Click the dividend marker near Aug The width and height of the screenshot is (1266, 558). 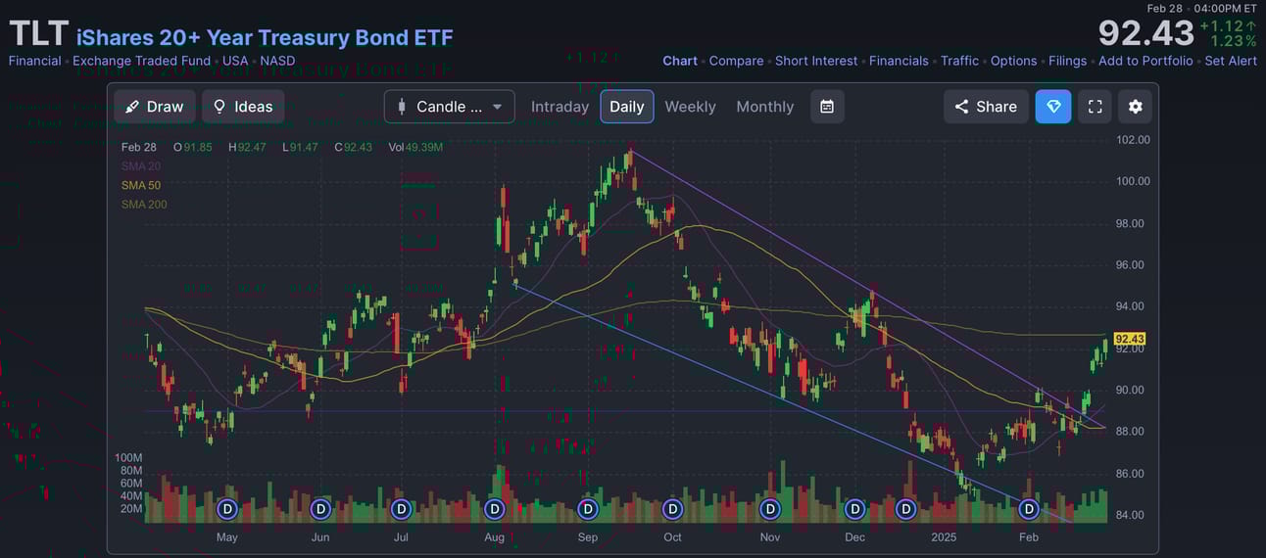(494, 509)
